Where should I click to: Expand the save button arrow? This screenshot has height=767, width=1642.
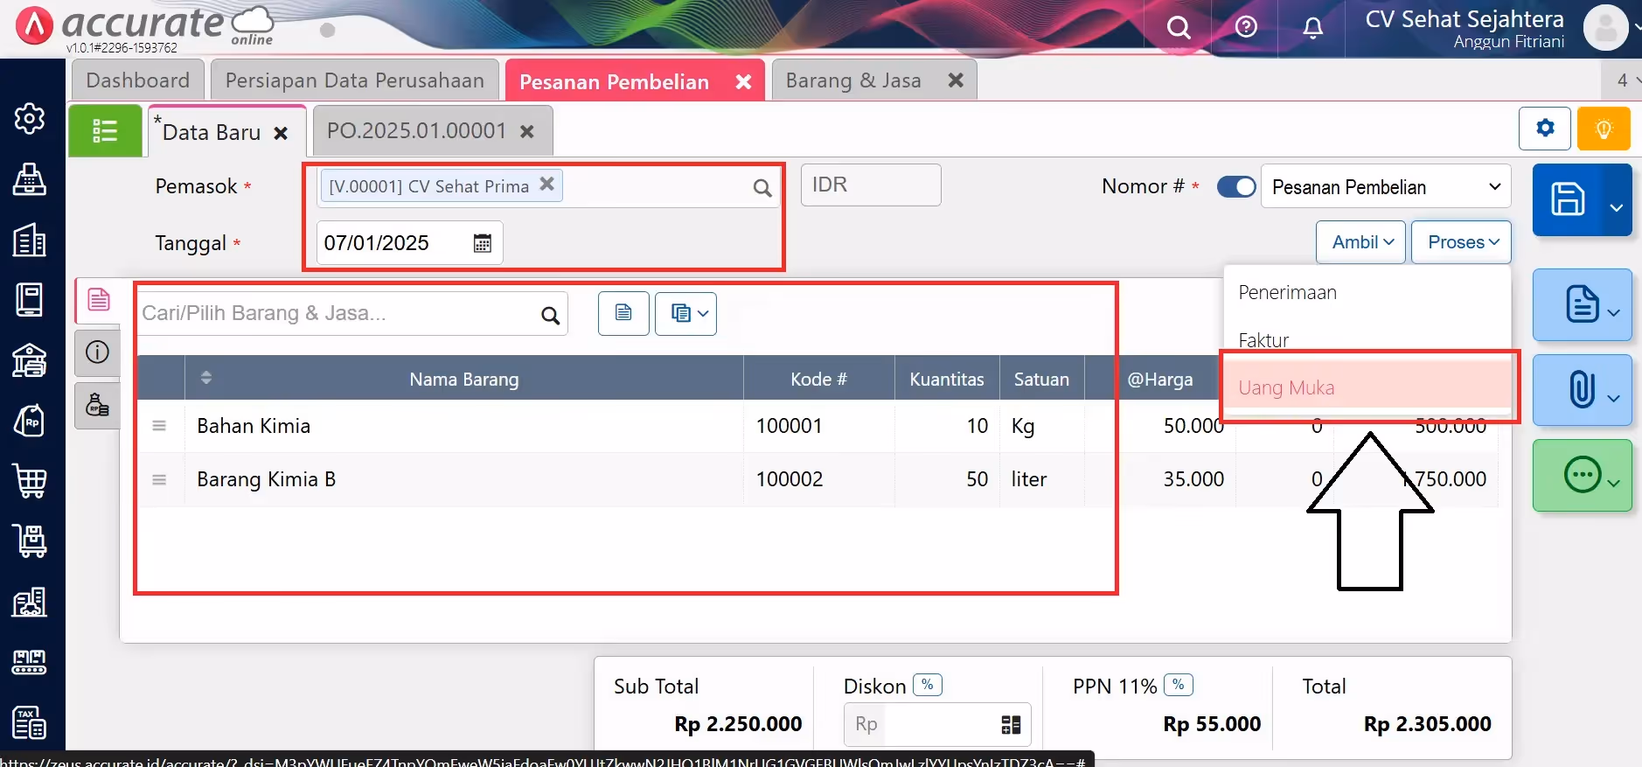point(1617,207)
